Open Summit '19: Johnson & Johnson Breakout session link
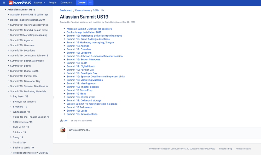The width and height of the screenshot is (261, 155). 95,56
